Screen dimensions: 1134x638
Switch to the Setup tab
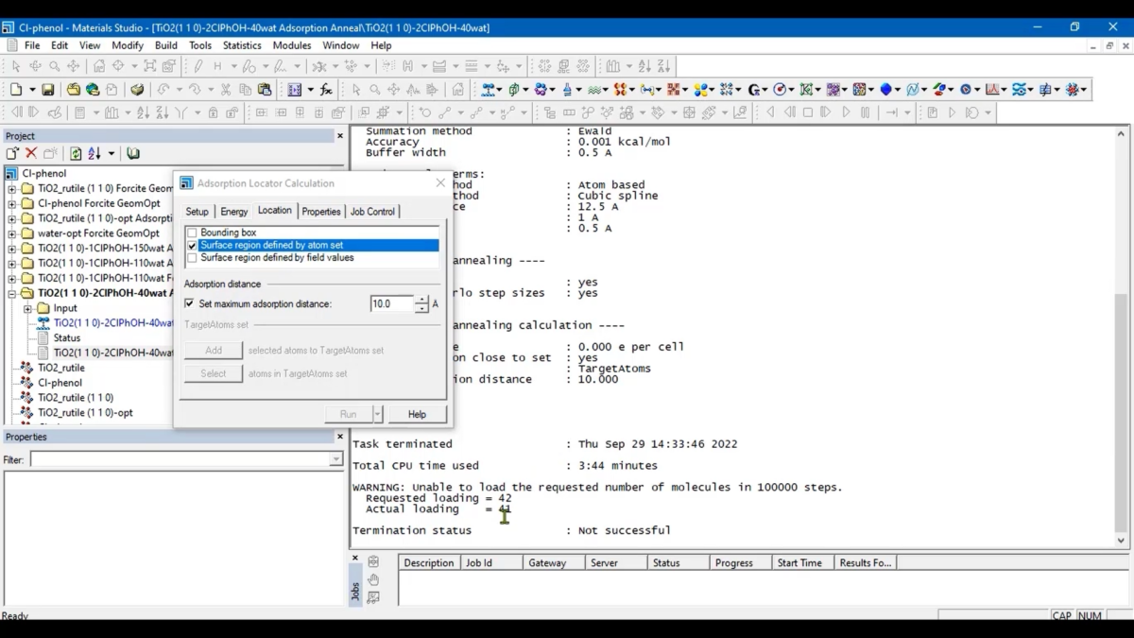[x=197, y=212]
